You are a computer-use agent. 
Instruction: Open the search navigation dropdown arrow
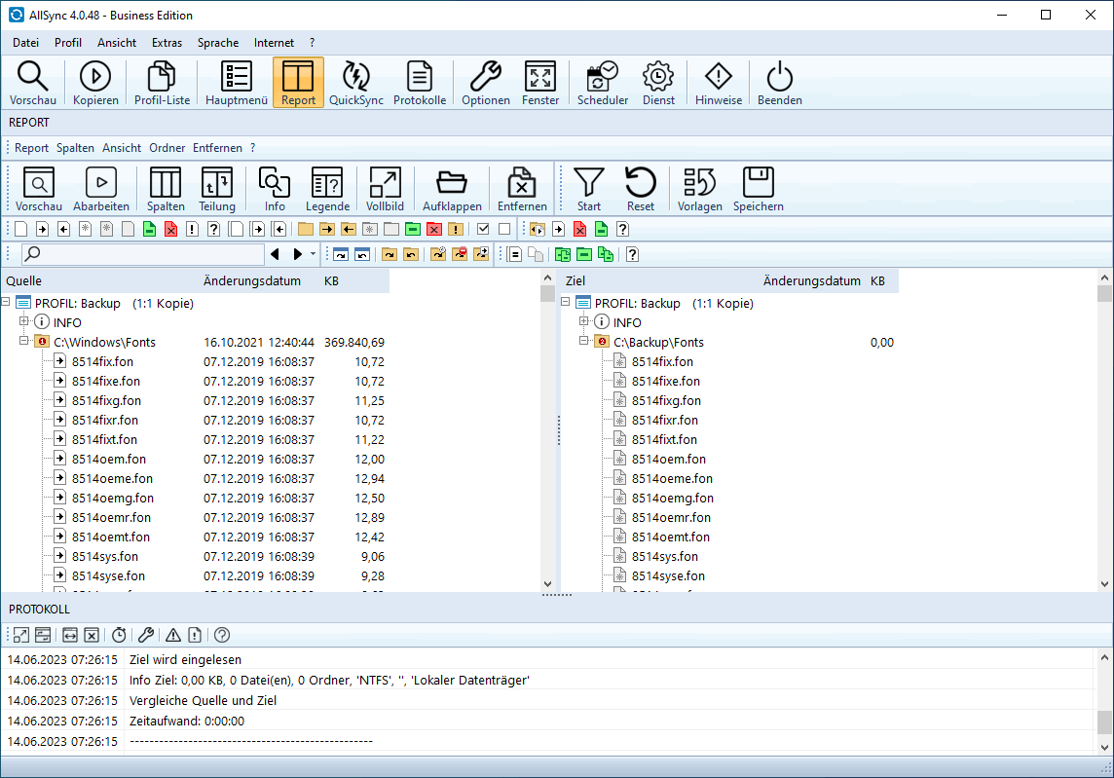[x=313, y=255]
